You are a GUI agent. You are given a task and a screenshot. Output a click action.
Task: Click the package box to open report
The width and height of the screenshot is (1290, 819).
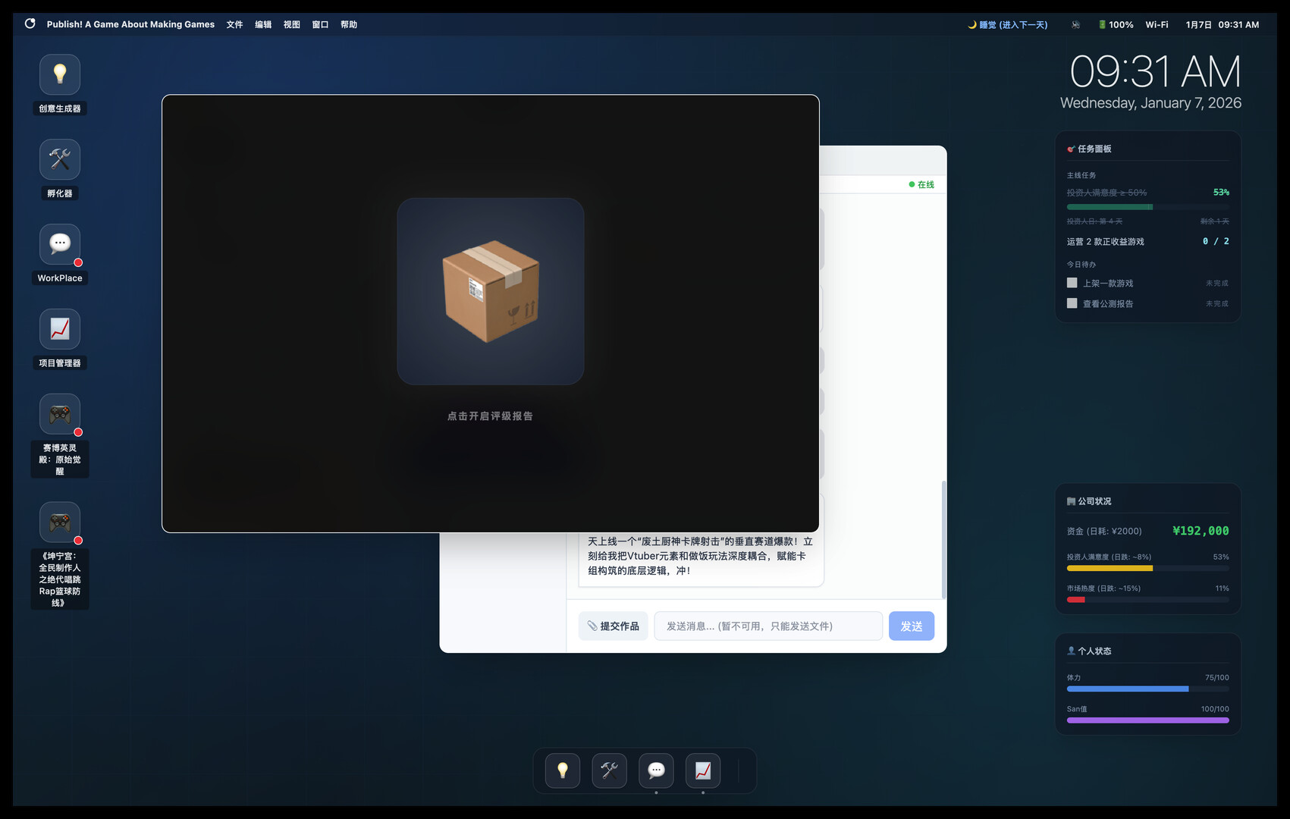click(491, 291)
